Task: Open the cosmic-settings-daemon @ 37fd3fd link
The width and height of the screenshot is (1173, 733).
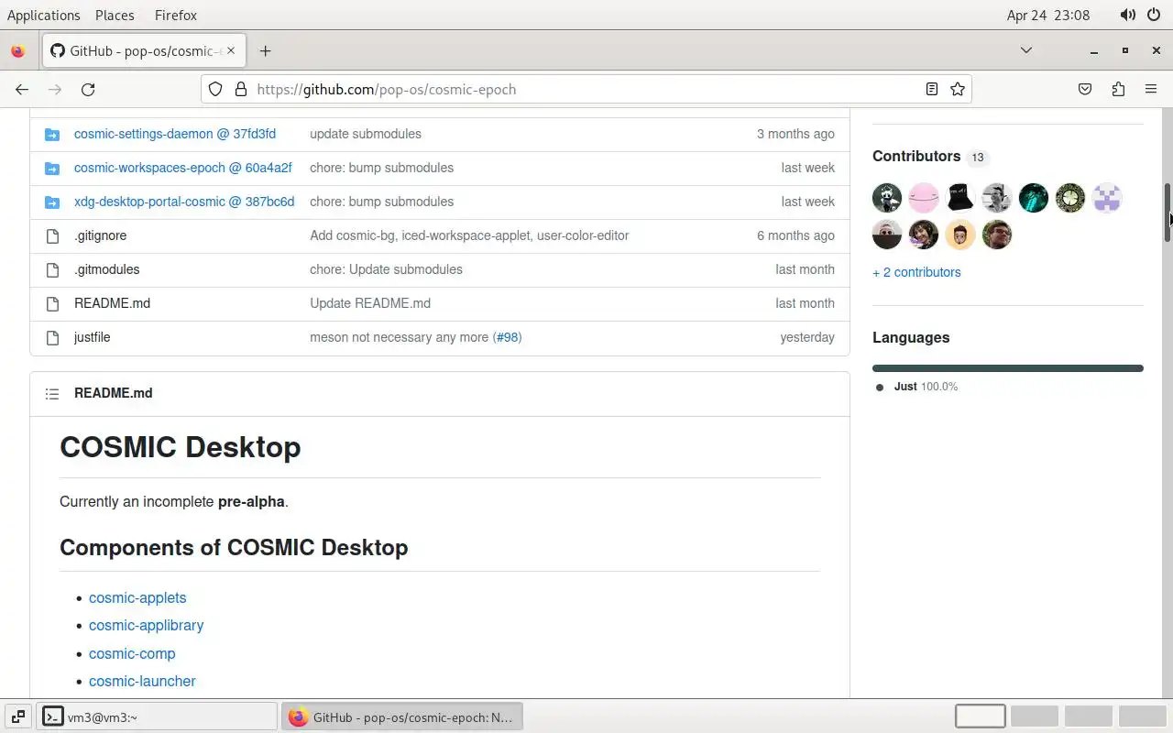Action: [175, 134]
